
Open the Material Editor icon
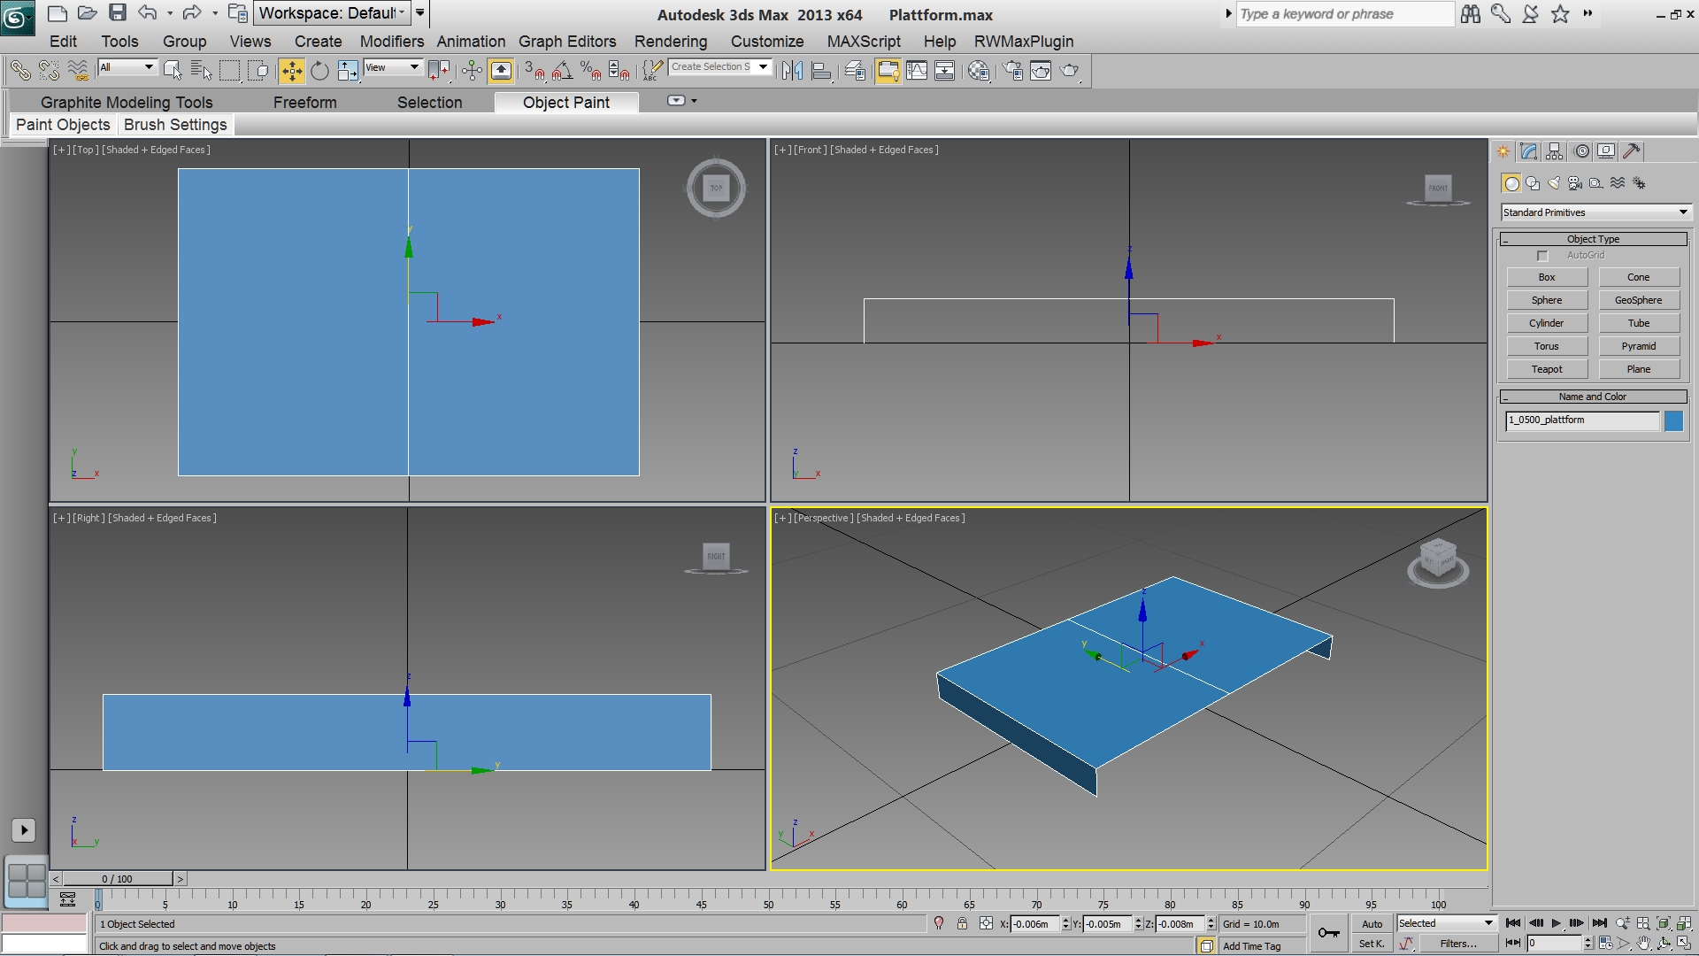coord(979,71)
